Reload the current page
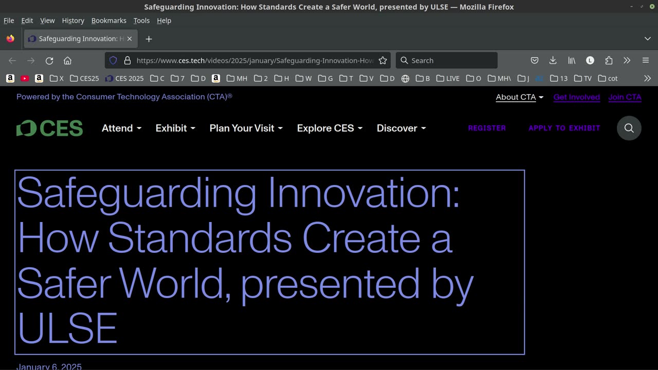 pyautogui.click(x=49, y=61)
